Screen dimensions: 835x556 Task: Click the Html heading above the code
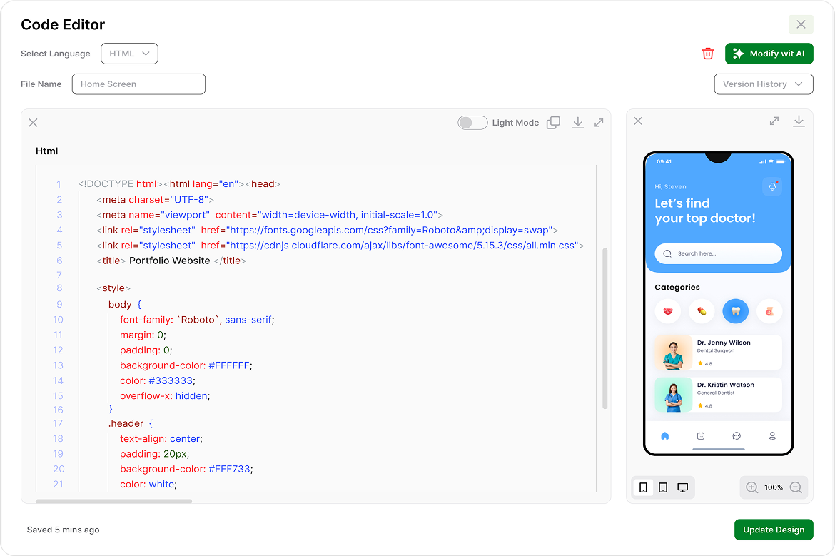pyautogui.click(x=47, y=151)
